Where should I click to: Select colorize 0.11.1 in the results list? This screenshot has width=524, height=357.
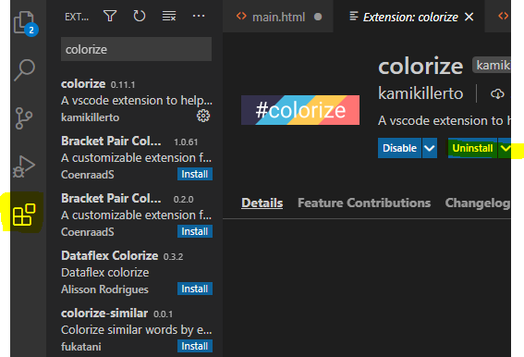137,101
